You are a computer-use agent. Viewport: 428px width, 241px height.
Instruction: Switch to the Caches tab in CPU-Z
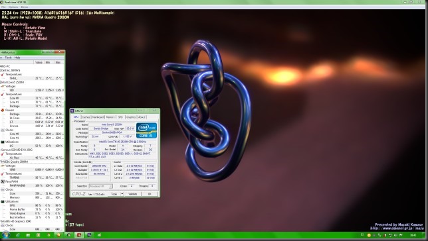point(86,117)
